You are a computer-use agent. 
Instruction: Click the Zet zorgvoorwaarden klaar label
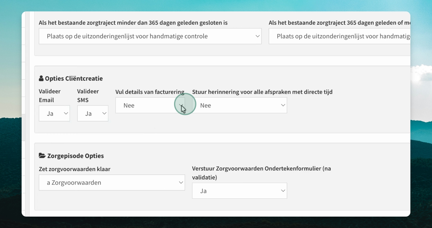coord(75,169)
